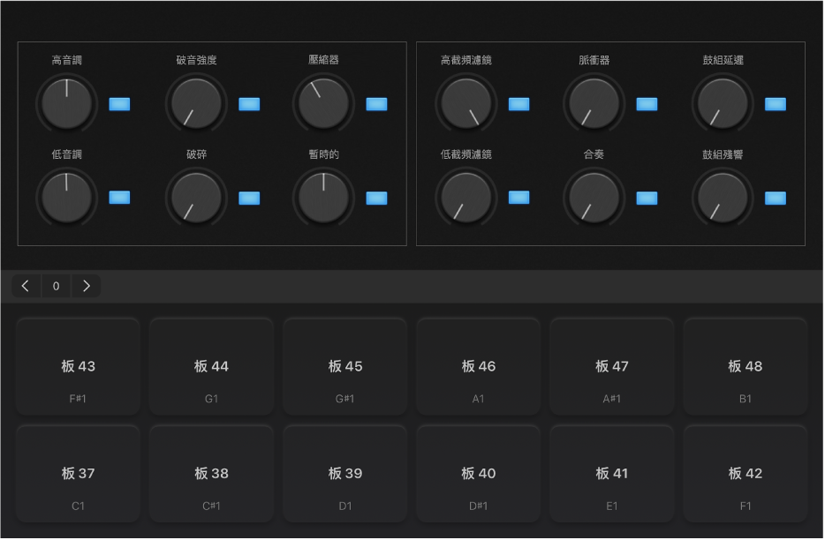Trigger pad 板 39 (D1)
This screenshot has height=540, width=825.
click(x=345, y=474)
